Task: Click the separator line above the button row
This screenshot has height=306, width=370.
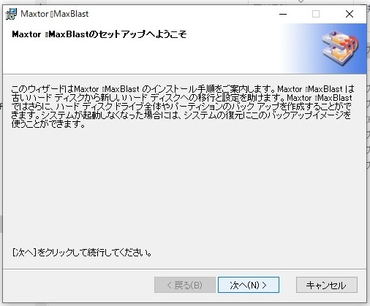Action: [184, 269]
